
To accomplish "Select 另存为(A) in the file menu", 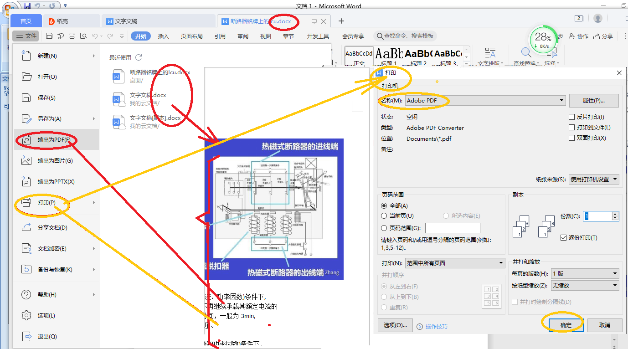I will point(57,118).
